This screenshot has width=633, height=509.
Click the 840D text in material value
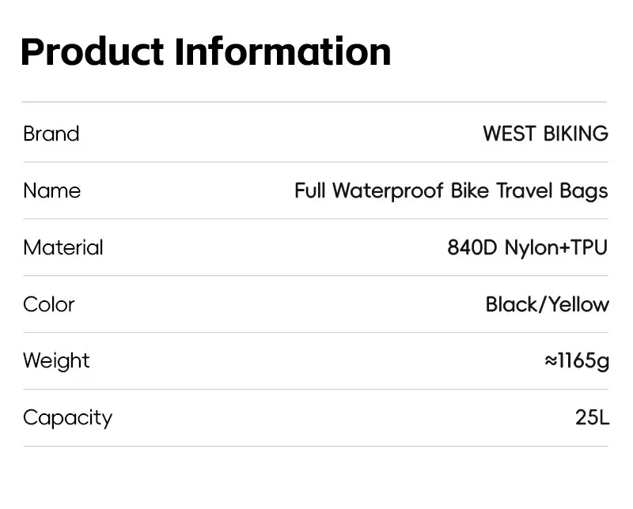point(472,247)
